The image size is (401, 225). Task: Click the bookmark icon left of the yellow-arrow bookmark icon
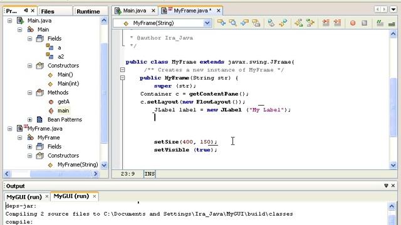pyautogui.click(x=271, y=23)
